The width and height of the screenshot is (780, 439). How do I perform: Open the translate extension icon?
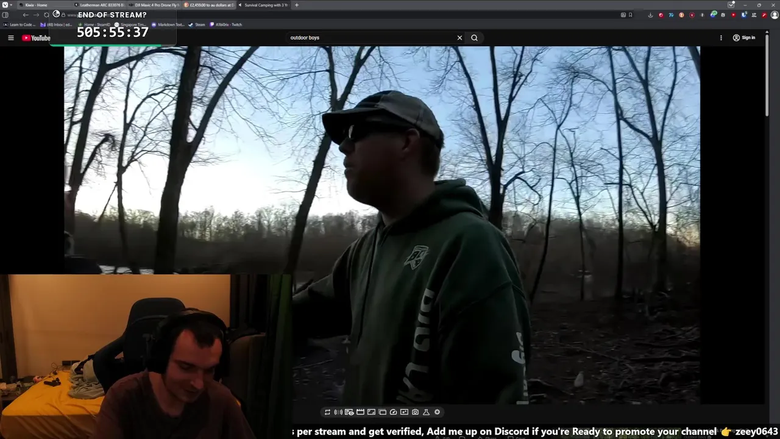[x=754, y=15]
